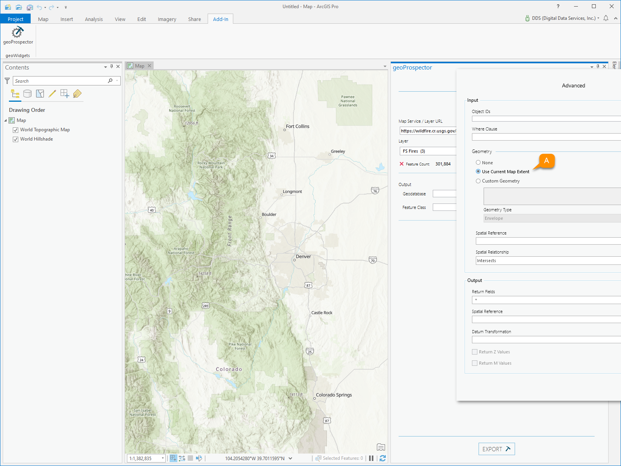Customize Quick Access Toolbar dropdown
The height and width of the screenshot is (466, 621).
click(x=66, y=7)
